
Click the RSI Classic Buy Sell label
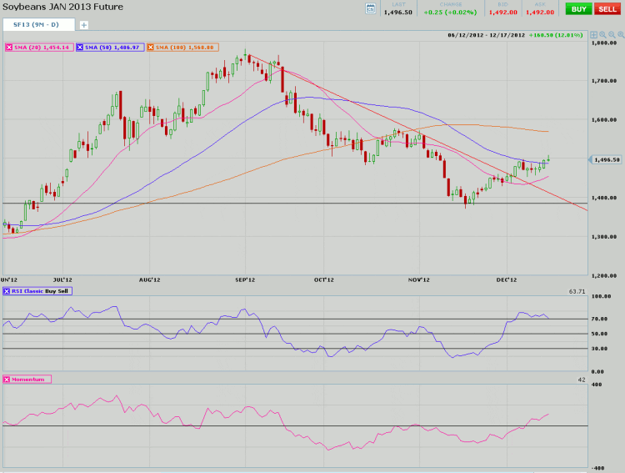pyautogui.click(x=42, y=291)
